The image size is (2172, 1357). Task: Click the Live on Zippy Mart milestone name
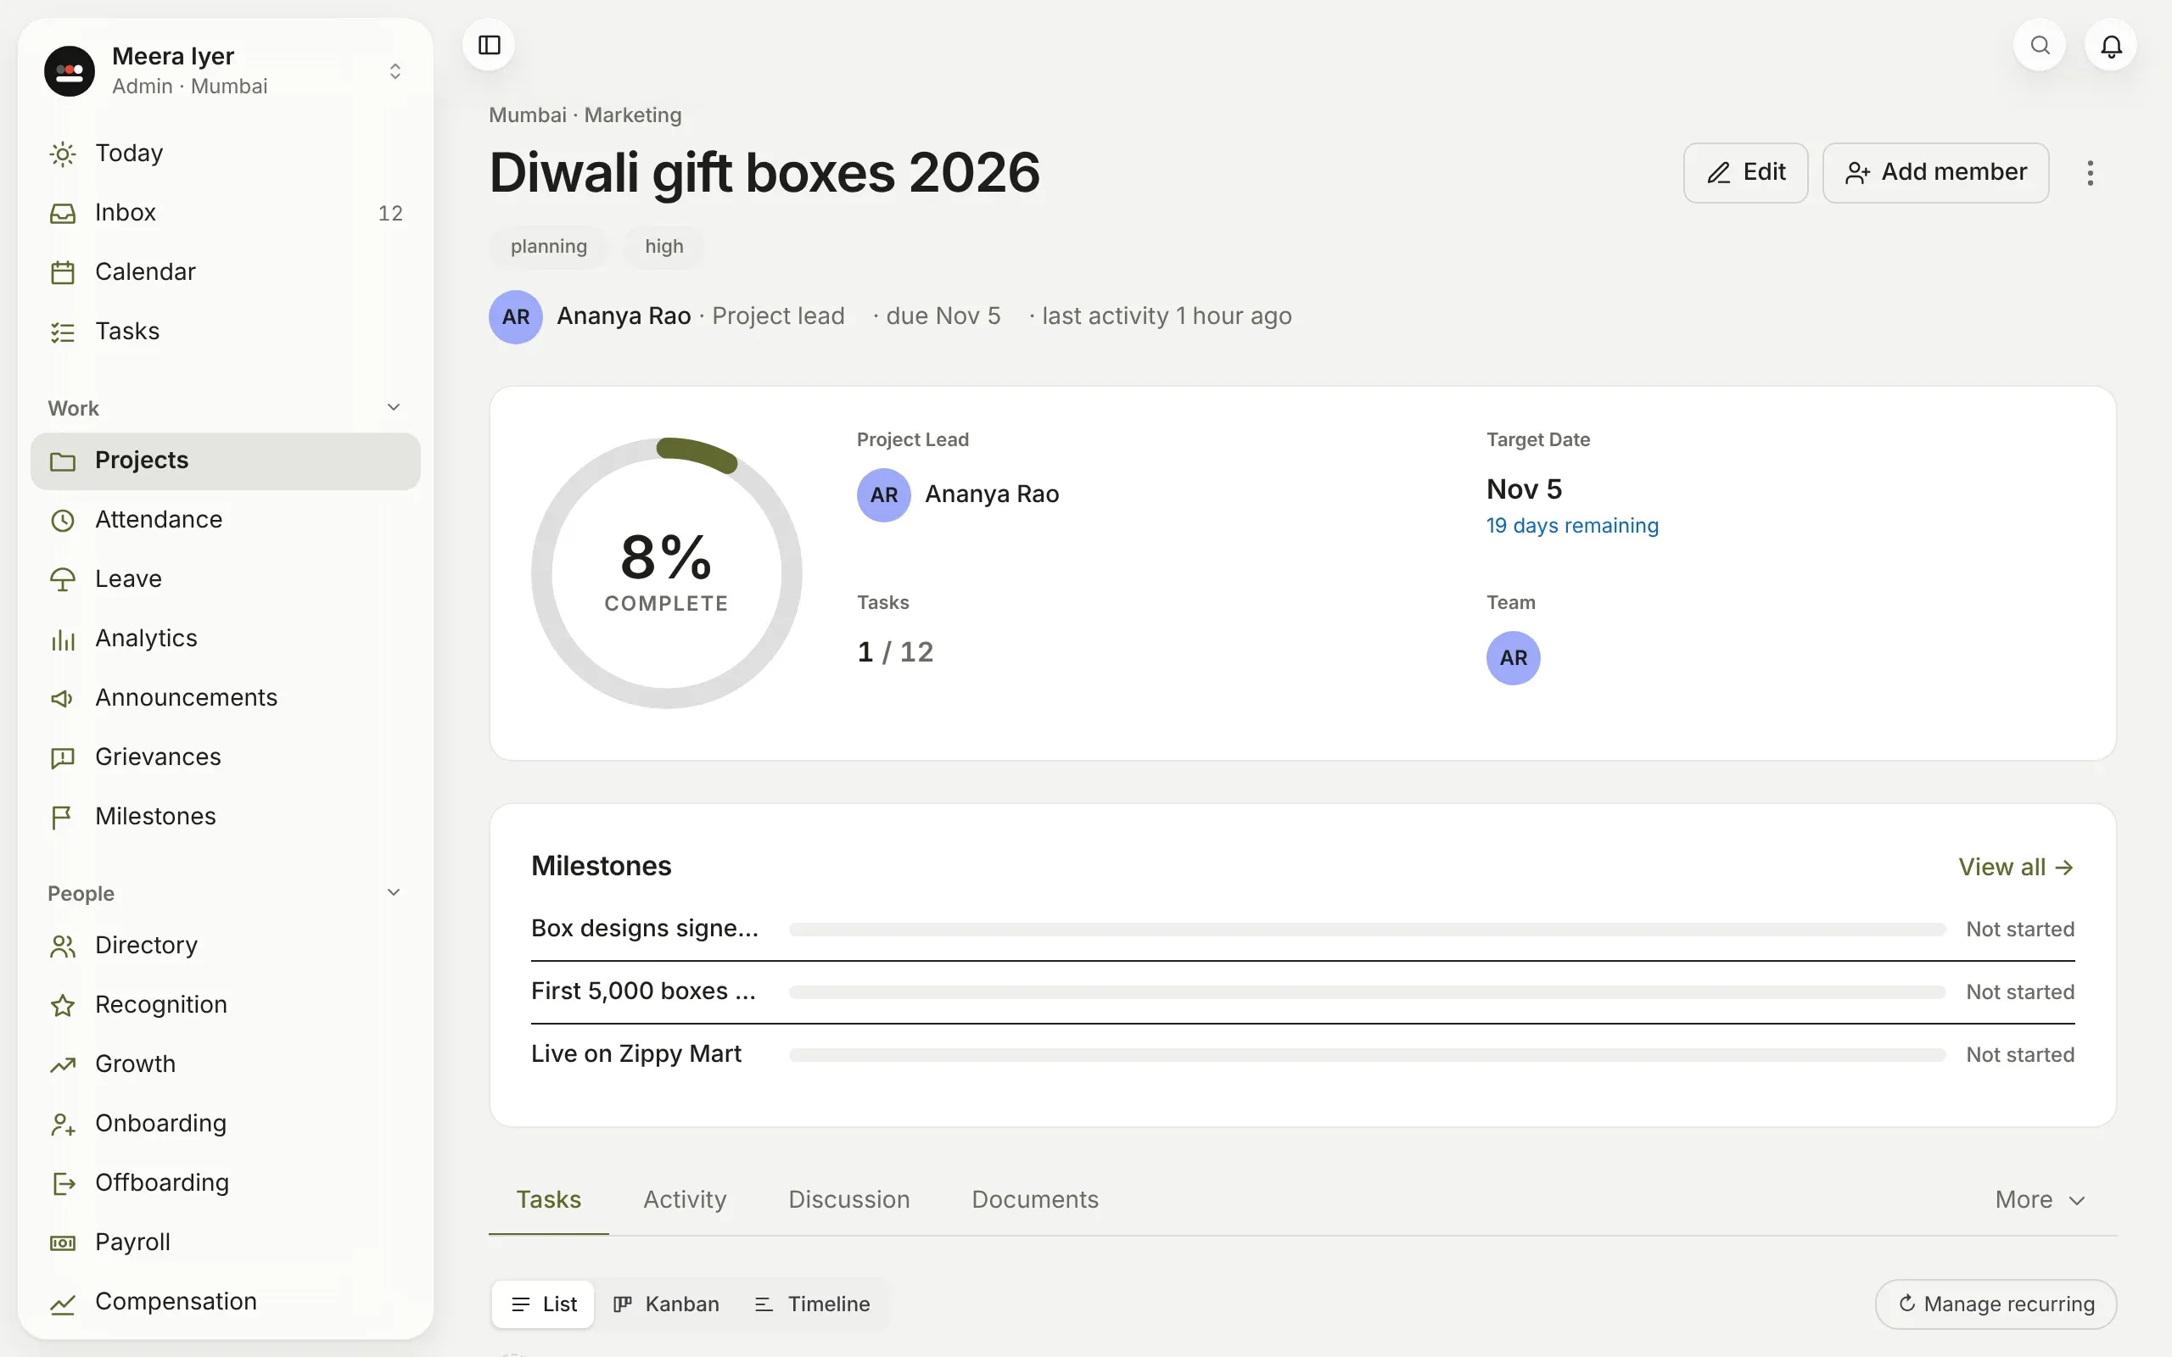(x=636, y=1053)
